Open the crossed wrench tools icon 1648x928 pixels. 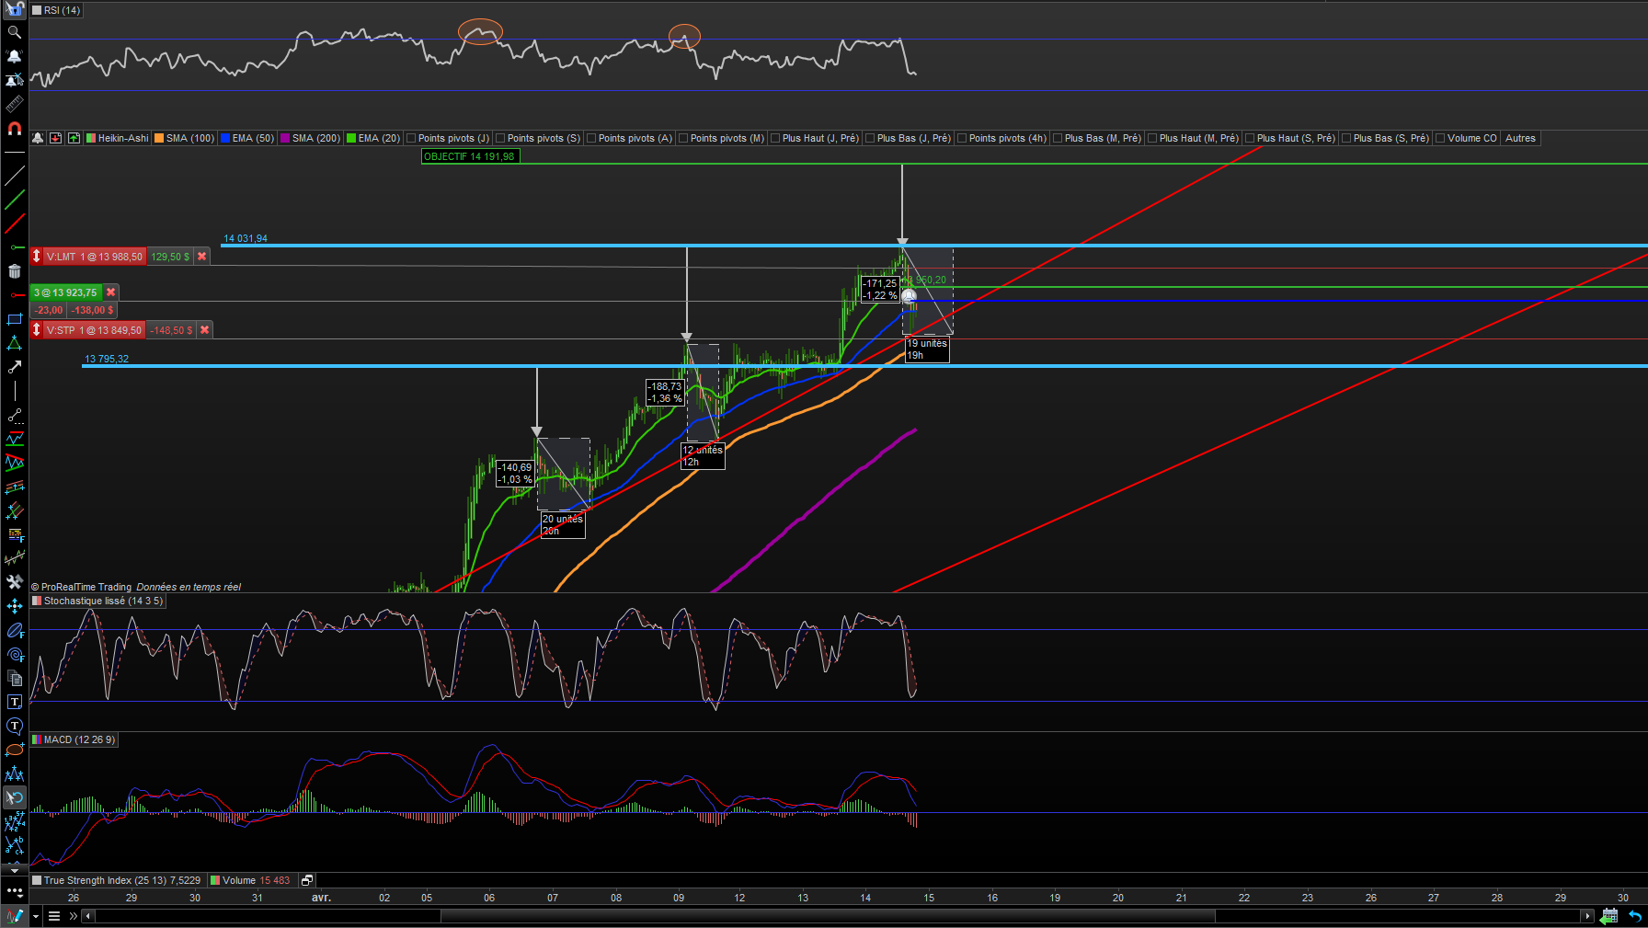(x=14, y=582)
